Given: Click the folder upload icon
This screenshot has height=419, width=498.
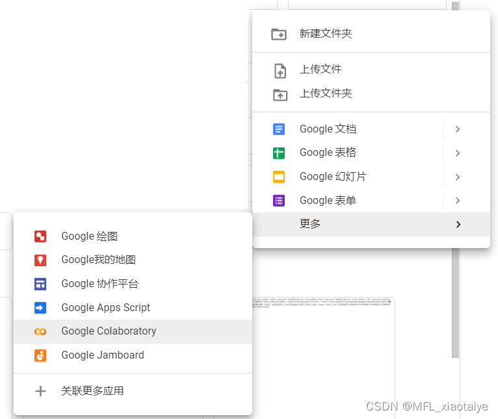Looking at the screenshot, I should pos(280,95).
